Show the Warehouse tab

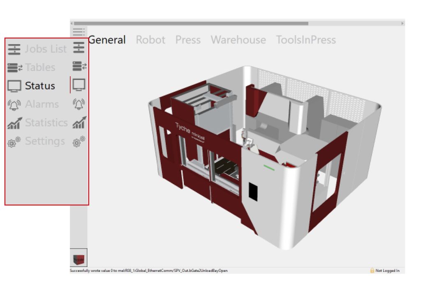point(238,40)
